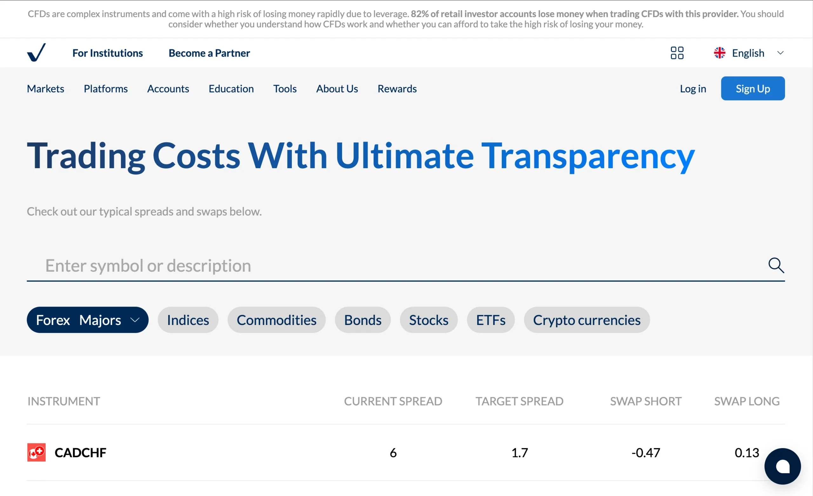Click the CADCHF flag icon
Screen dimensions: 813x496
coord(36,452)
